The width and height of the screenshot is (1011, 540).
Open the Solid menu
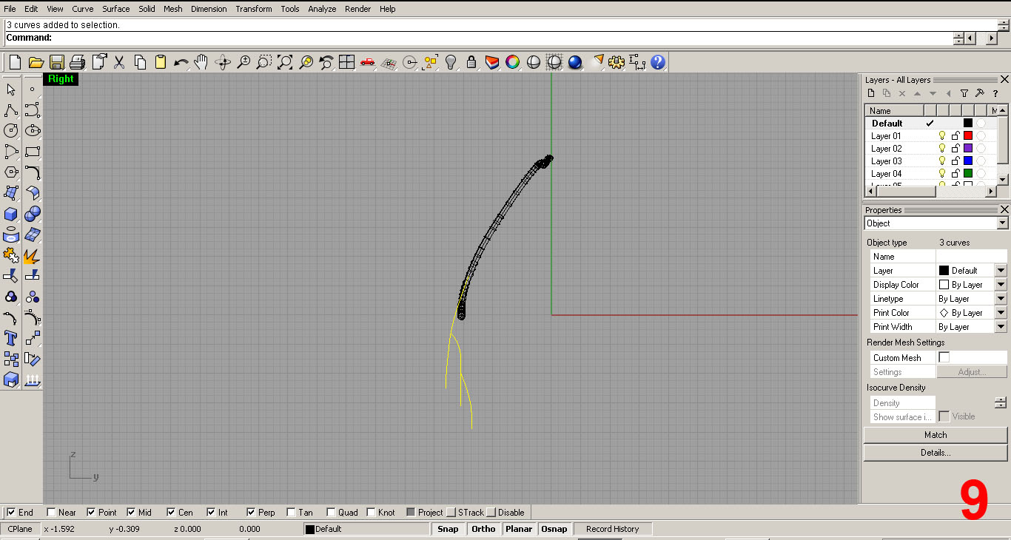pos(147,9)
